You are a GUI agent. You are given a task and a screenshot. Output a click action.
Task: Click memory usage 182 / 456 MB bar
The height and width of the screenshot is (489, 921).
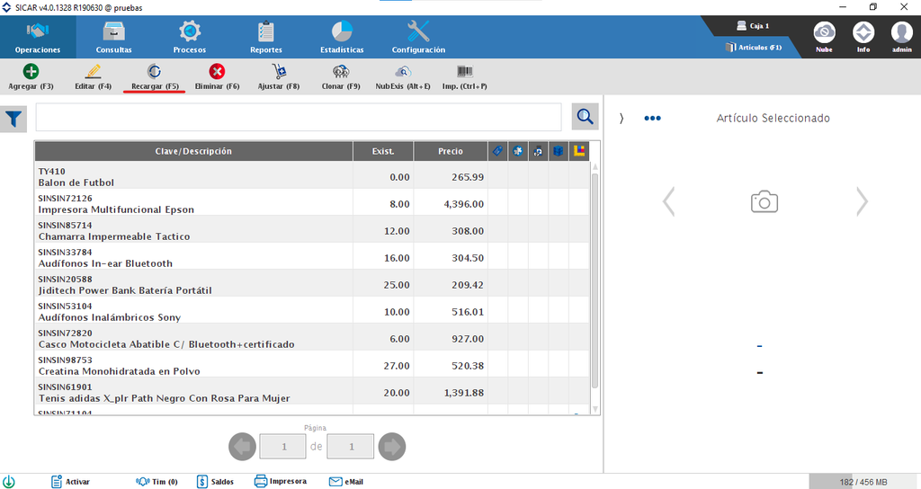click(864, 482)
